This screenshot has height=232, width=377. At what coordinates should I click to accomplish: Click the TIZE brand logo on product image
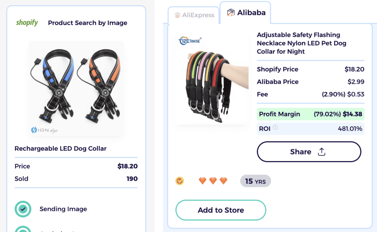pos(190,40)
